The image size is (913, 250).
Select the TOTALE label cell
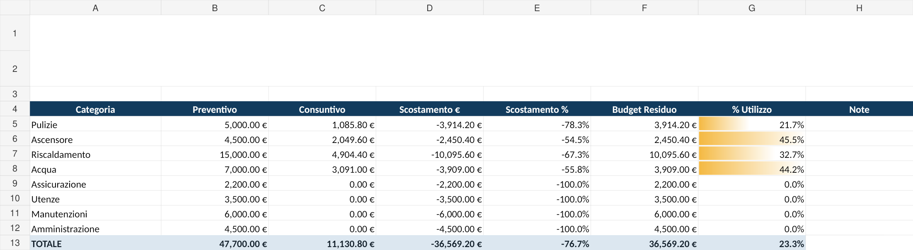pos(95,243)
